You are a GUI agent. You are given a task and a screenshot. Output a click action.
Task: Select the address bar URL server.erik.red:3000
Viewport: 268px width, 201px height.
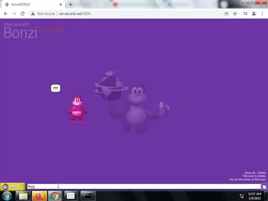tap(75, 14)
